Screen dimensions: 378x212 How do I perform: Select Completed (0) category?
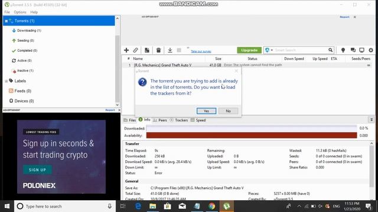click(x=27, y=51)
